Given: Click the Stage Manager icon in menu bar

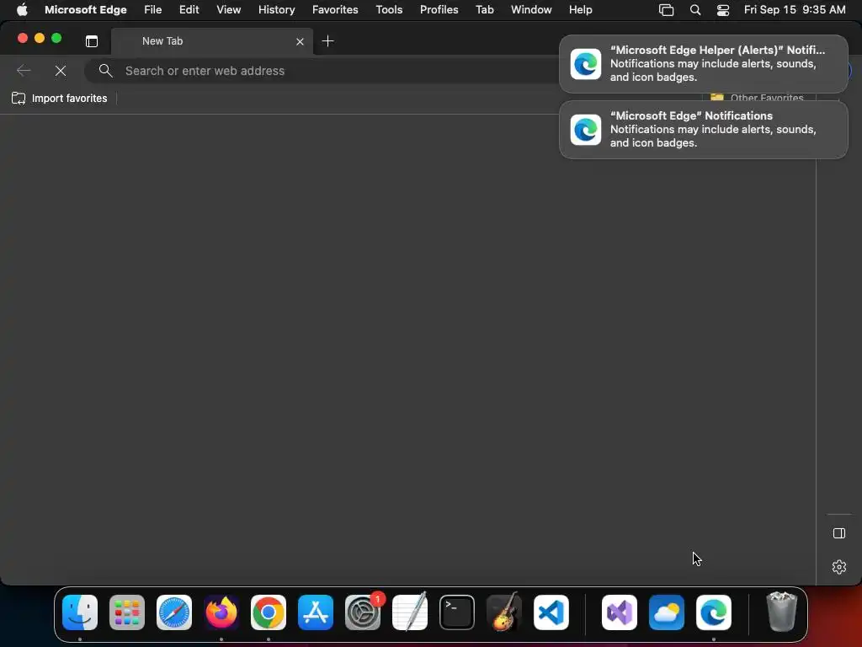Looking at the screenshot, I should 667,10.
